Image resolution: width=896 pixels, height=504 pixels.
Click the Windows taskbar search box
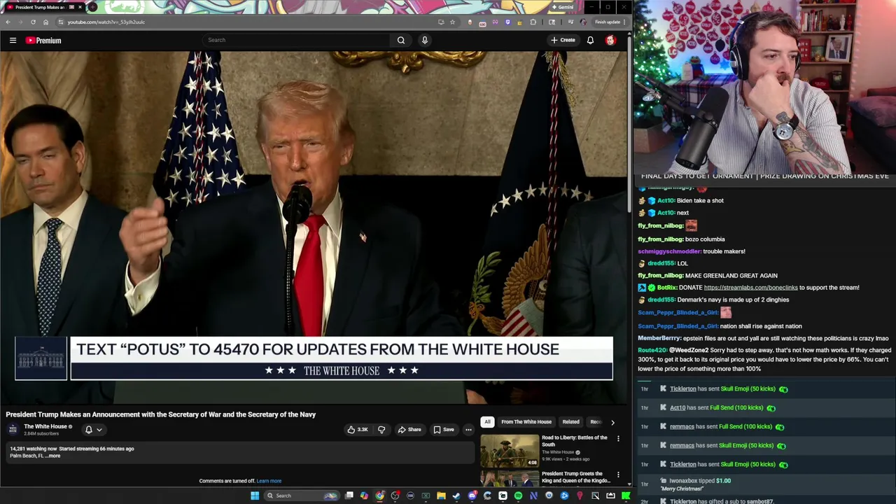[x=300, y=496]
